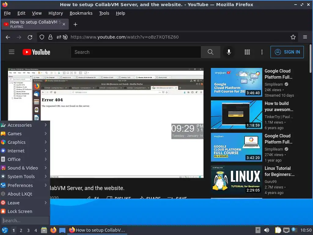Start voice search with the microphone icon
The width and height of the screenshot is (313, 235).
(x=229, y=52)
